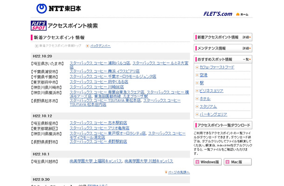This screenshot has height=186, width=284.
Task: Click the icon on the Windows版 button
Action: click(x=197, y=162)
